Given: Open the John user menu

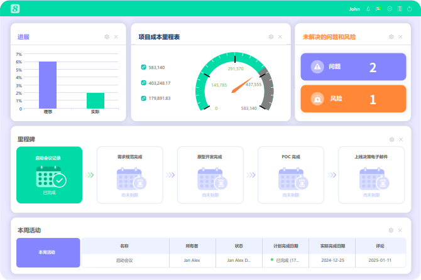Looking at the screenshot, I should pos(354,9).
